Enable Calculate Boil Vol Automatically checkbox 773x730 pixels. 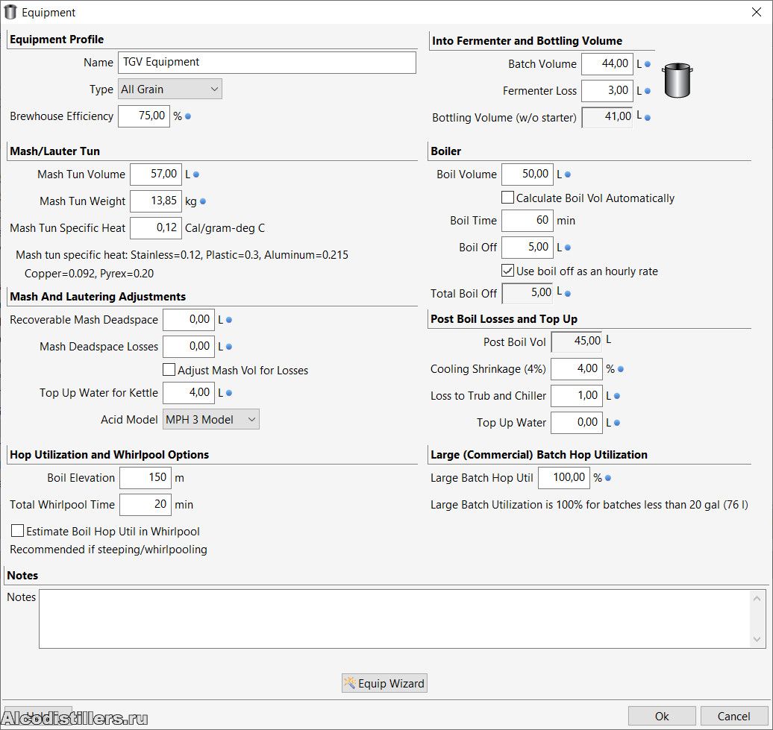pos(508,198)
